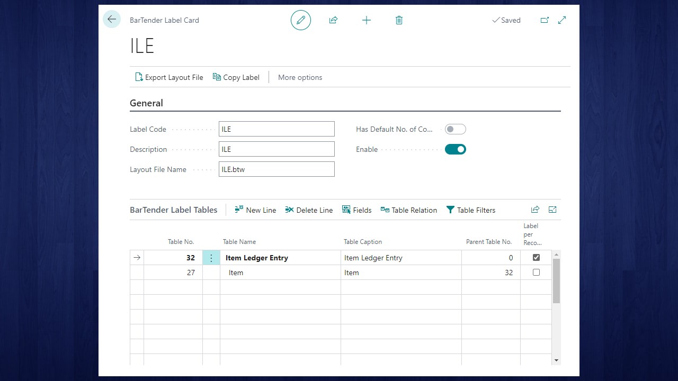Collapse the General section heading
Screen dimensions: 678x381
146,103
